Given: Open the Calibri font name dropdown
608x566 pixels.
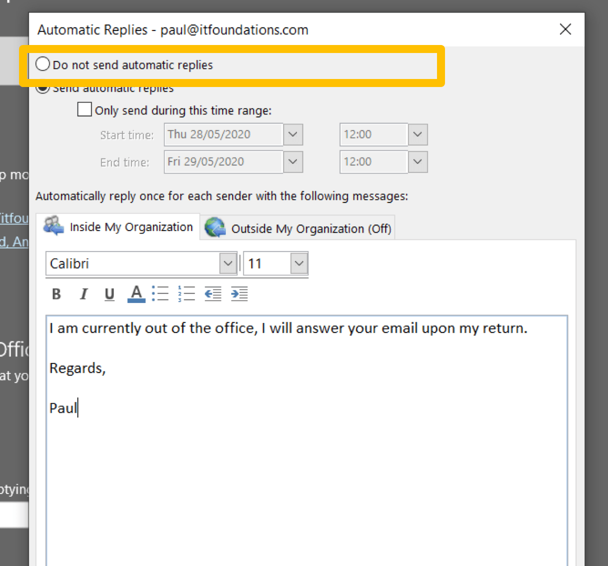Looking at the screenshot, I should tap(228, 263).
